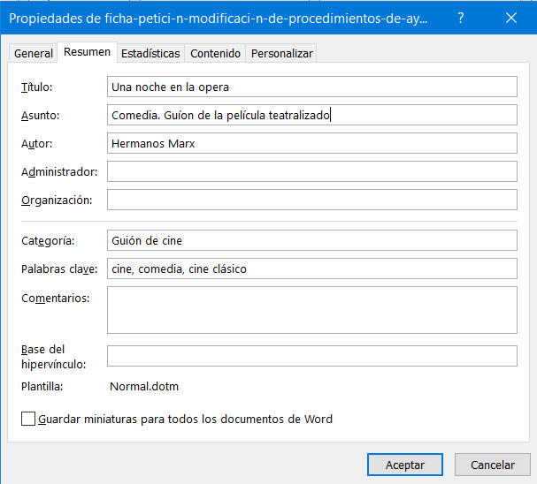Switch to the General tab
Screen dimensions: 537x484
pyautogui.click(x=34, y=53)
